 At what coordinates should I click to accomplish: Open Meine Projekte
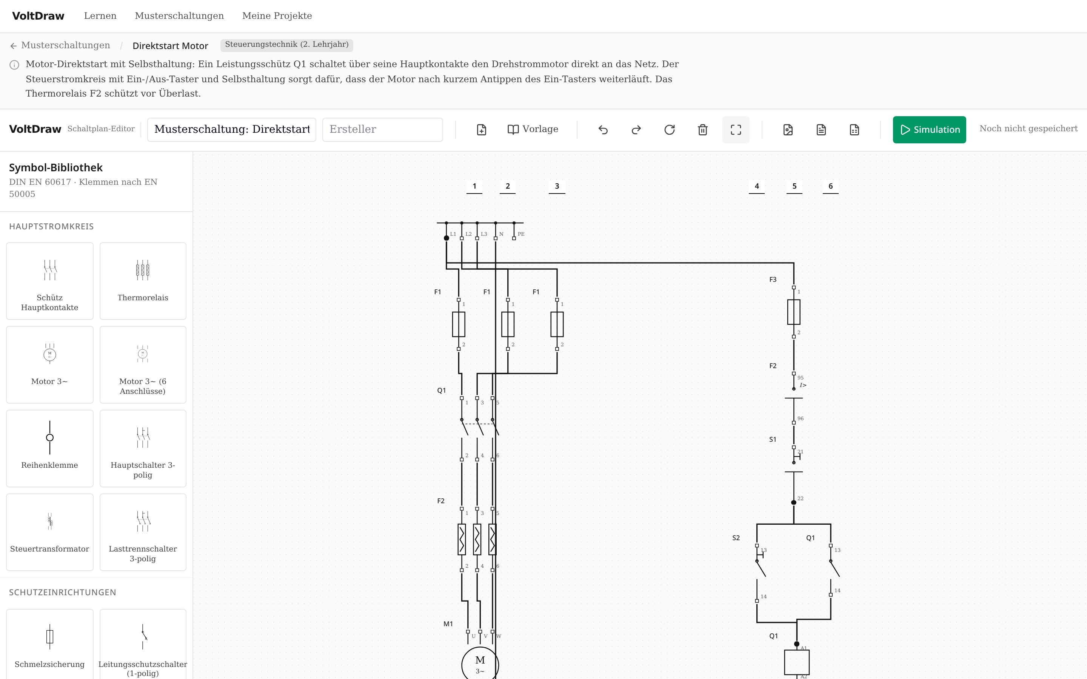point(277,16)
